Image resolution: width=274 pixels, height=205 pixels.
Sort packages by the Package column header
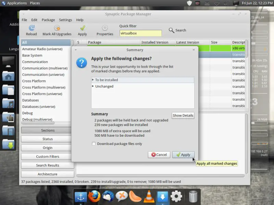click(x=114, y=42)
